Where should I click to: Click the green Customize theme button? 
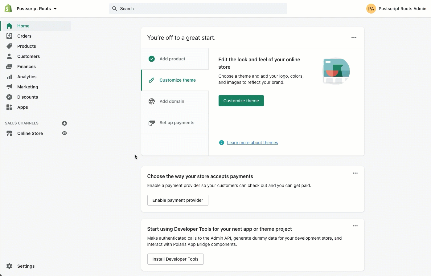pyautogui.click(x=241, y=101)
